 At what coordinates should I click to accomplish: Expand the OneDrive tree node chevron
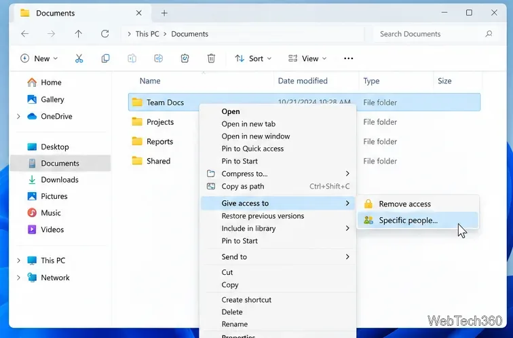[x=18, y=117]
